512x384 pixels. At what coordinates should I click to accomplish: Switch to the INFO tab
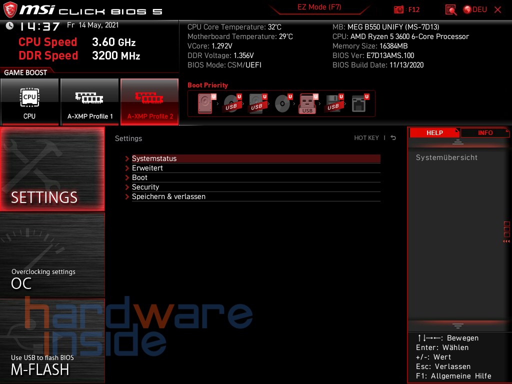pos(484,132)
